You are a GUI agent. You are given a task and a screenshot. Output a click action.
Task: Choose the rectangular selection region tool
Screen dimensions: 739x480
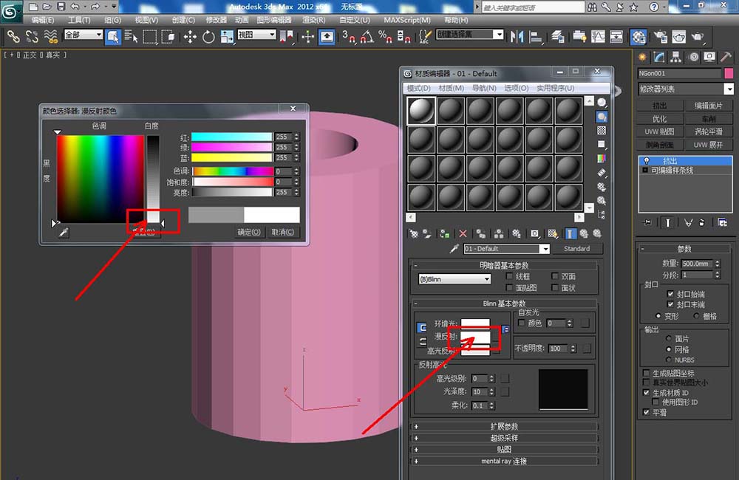(150, 37)
